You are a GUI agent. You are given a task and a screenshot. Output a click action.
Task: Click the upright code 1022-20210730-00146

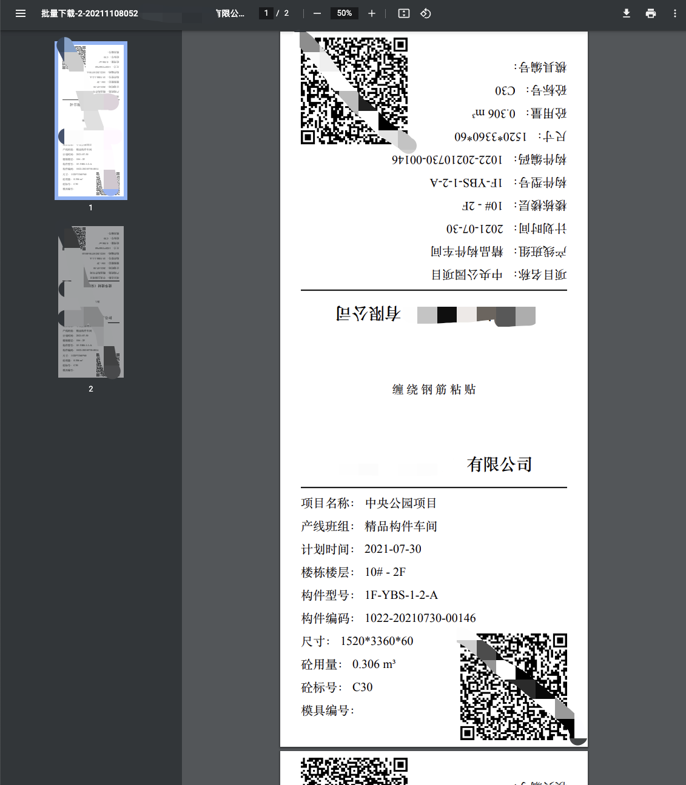(x=420, y=618)
